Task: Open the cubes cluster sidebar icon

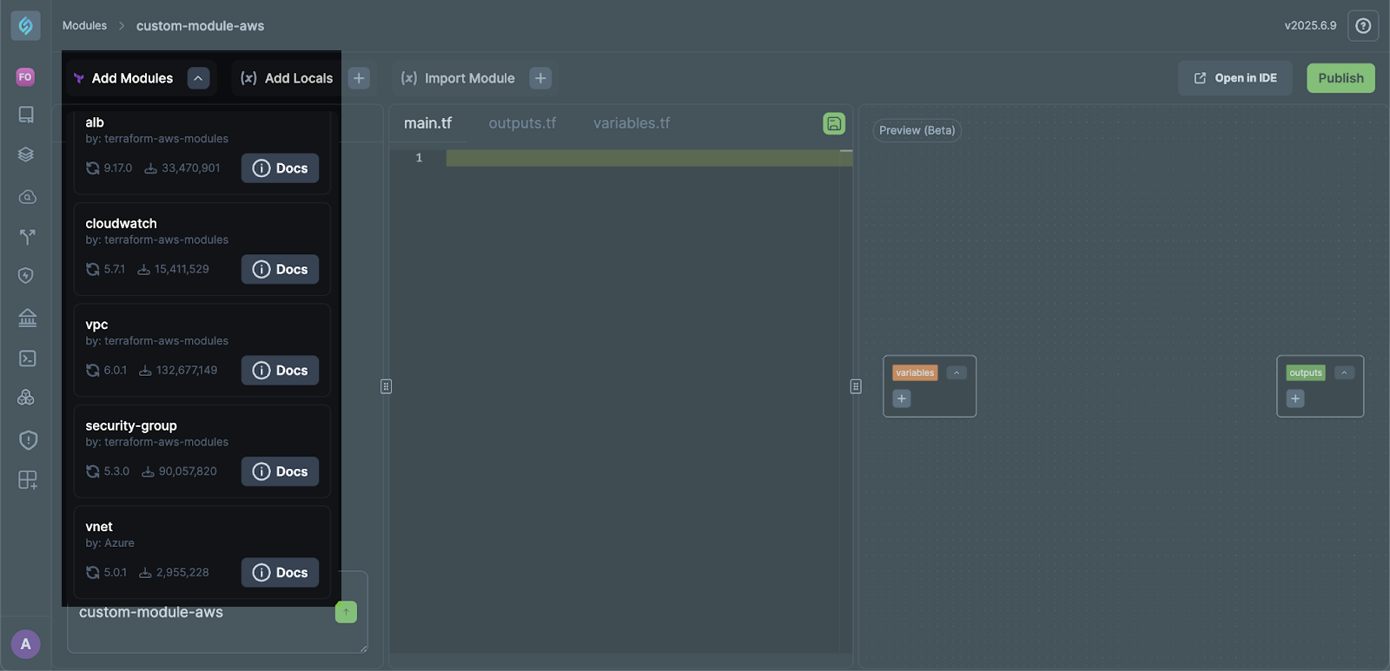Action: [26, 398]
